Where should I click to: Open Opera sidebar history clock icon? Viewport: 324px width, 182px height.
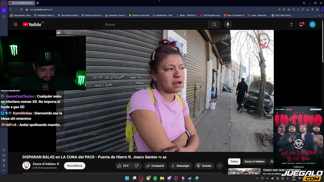point(4,155)
